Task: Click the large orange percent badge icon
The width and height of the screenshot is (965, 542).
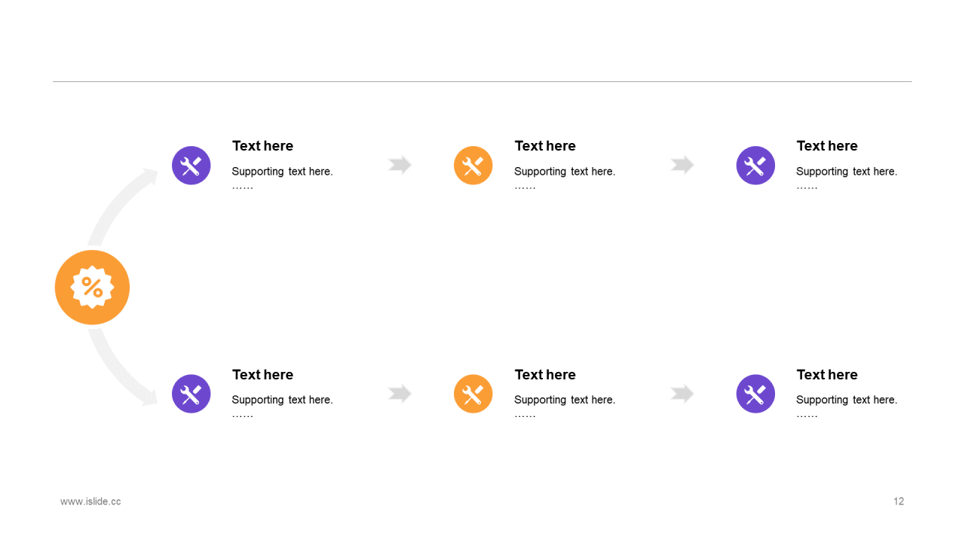Action: coord(92,288)
